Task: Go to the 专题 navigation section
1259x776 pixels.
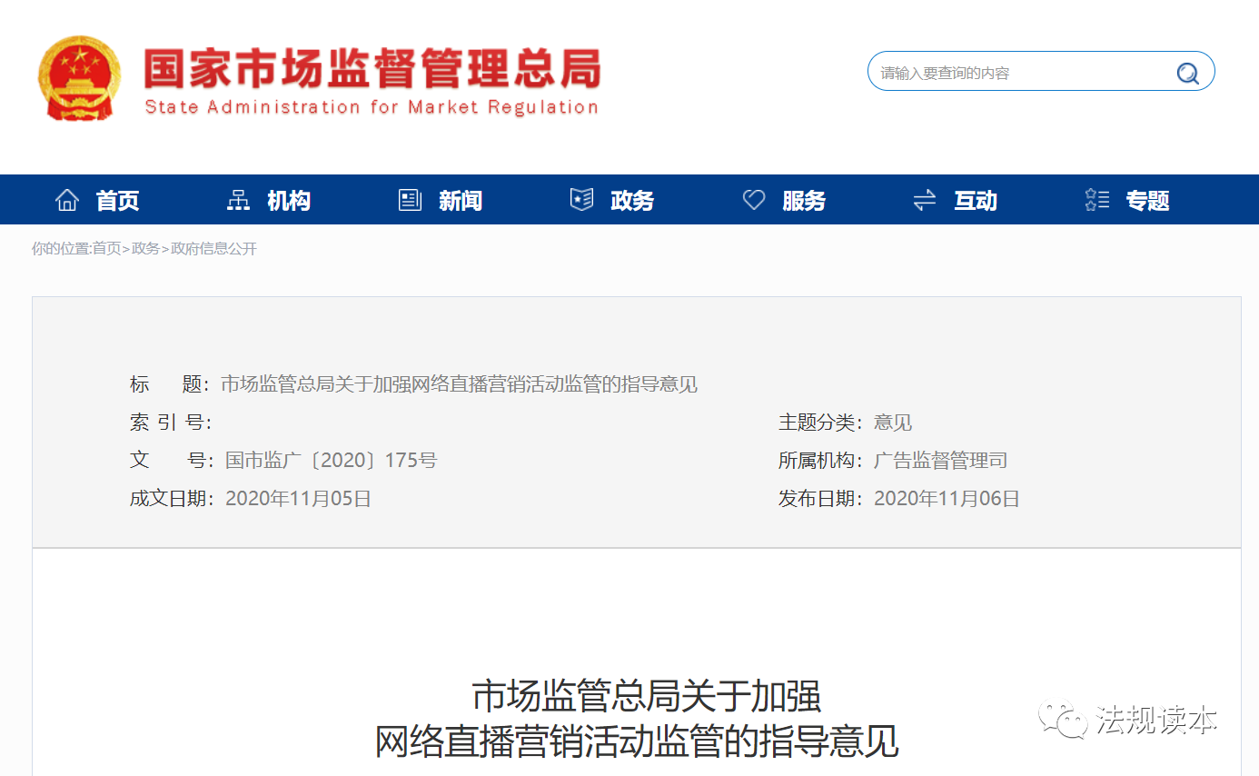Action: [x=1147, y=201]
